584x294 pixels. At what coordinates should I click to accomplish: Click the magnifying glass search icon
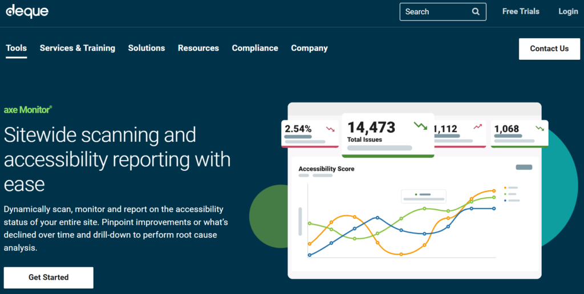(476, 11)
